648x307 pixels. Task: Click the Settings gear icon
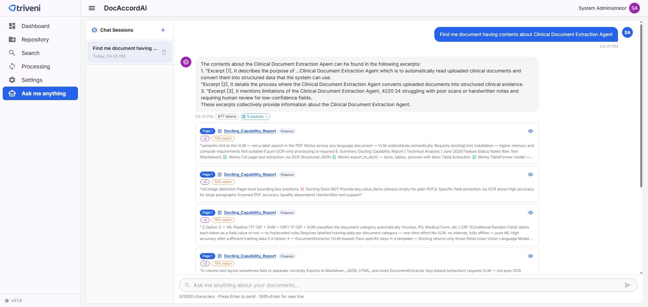[12, 80]
